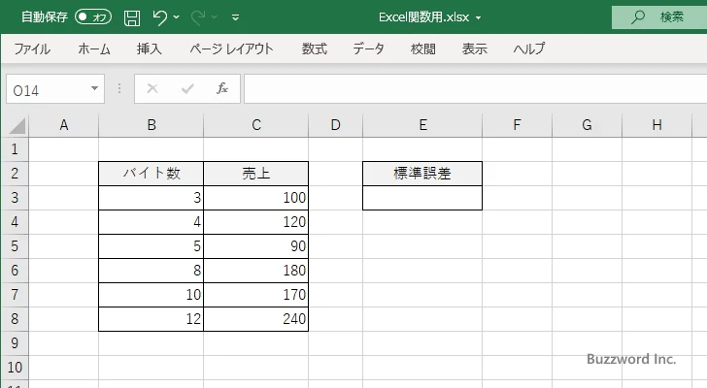707x388 pixels.
Task: Click the Redo arrow icon
Action: click(x=198, y=17)
